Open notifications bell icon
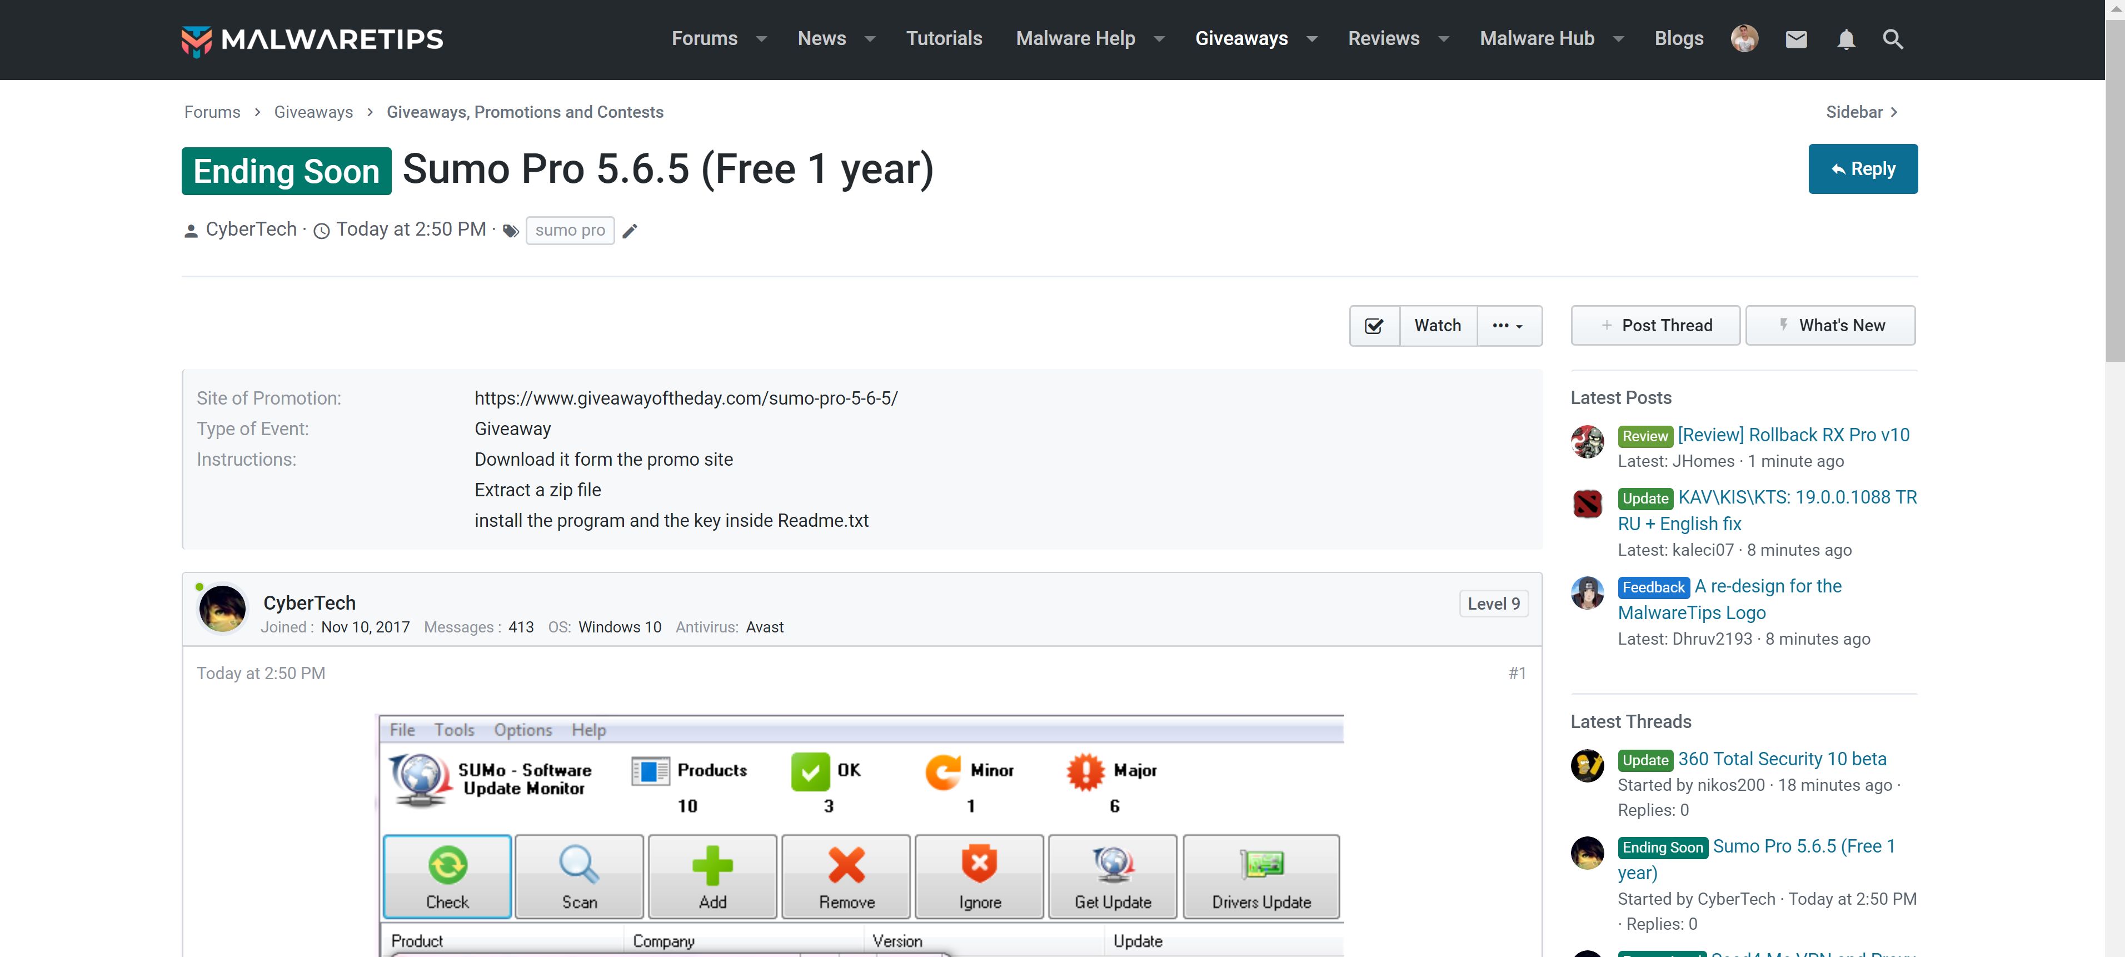 1845,39
